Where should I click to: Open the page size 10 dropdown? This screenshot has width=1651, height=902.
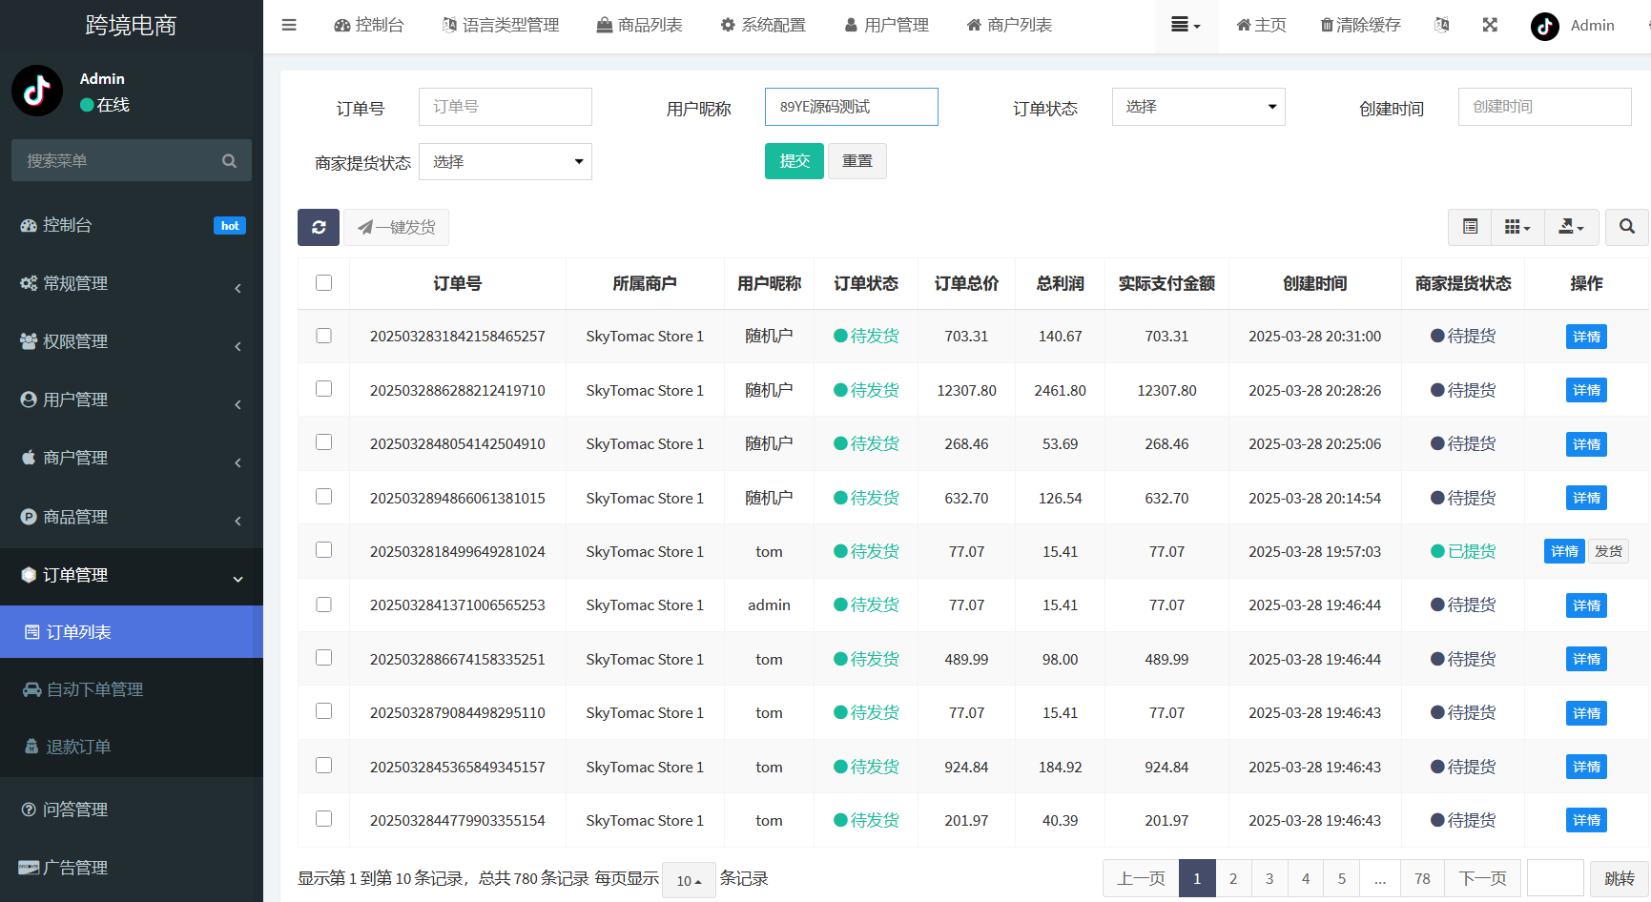click(x=689, y=880)
